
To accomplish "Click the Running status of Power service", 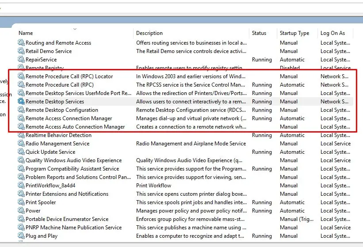I will point(262,211).
